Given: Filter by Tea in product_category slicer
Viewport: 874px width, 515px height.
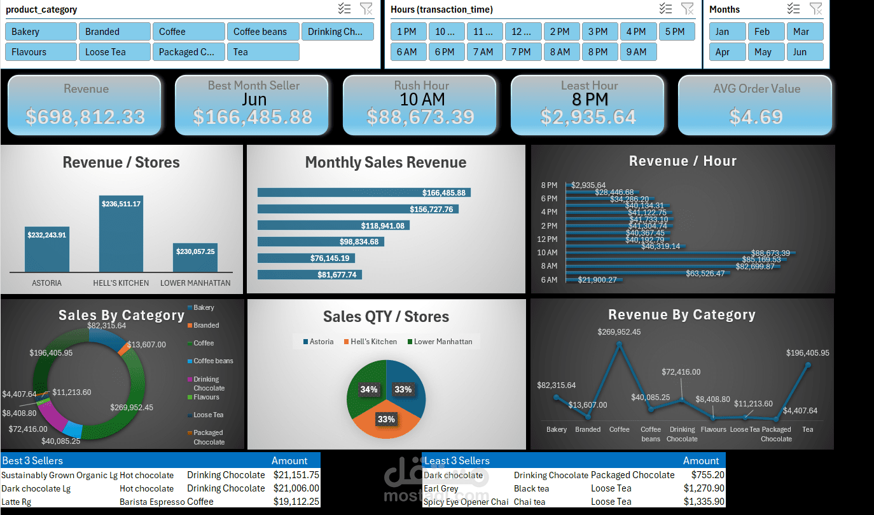Looking at the screenshot, I should [x=263, y=52].
